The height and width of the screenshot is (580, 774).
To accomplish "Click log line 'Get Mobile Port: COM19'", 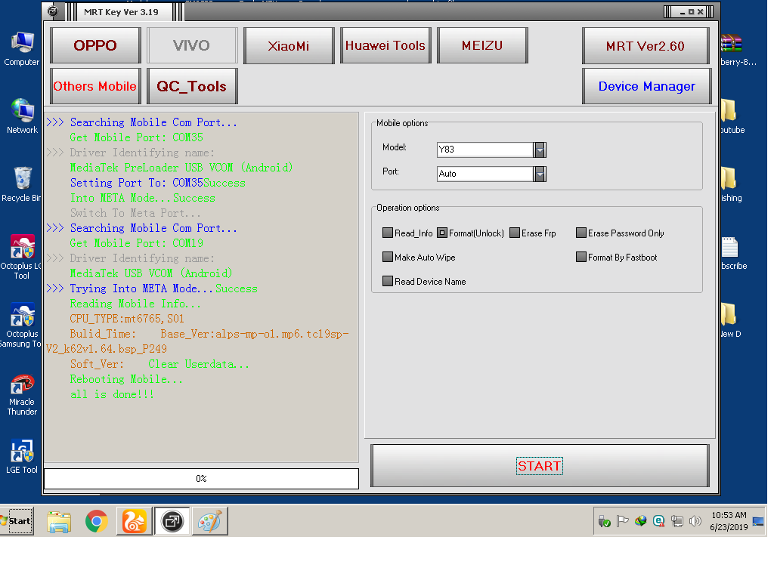I will [136, 243].
